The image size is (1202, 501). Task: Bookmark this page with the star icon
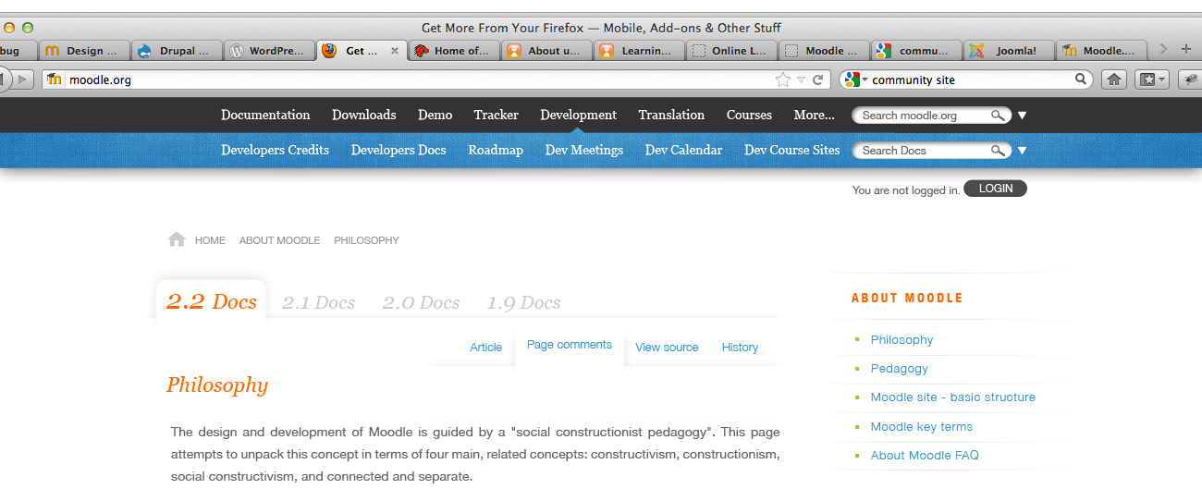[783, 79]
